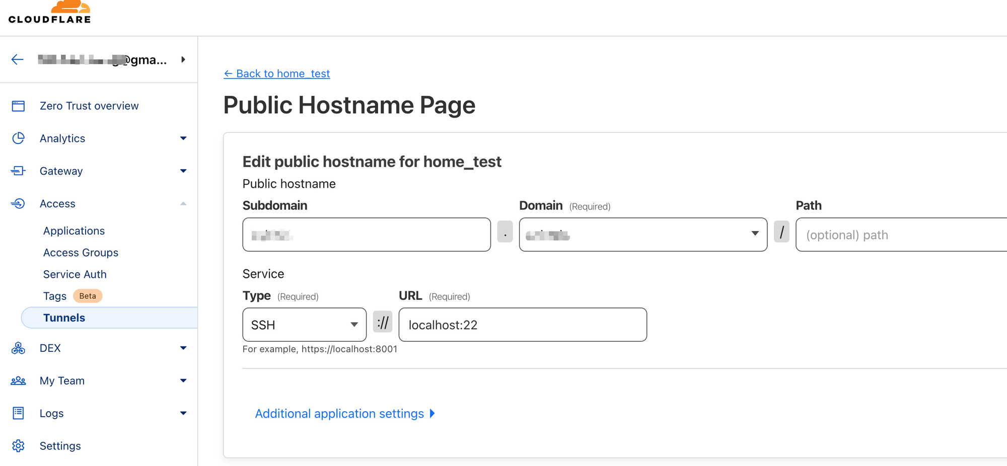The width and height of the screenshot is (1007, 466).
Task: Expand Additional application settings
Action: (345, 414)
